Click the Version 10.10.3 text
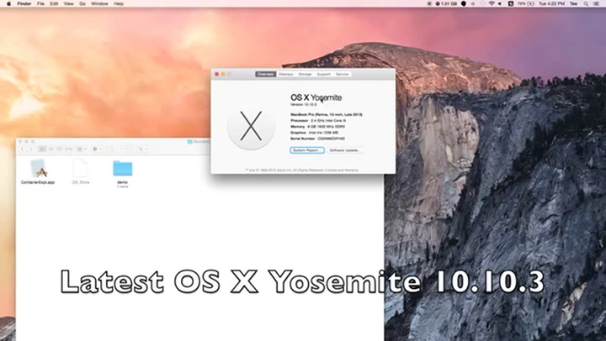This screenshot has height=341, width=606. coord(303,104)
